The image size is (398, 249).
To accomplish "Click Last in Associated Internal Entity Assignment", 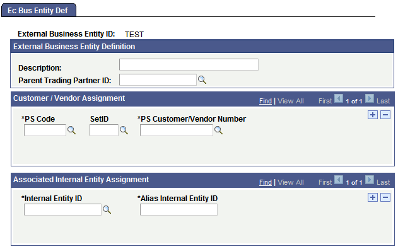I will 383,182.
